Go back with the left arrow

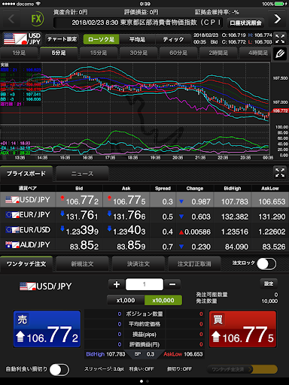[x=11, y=19]
